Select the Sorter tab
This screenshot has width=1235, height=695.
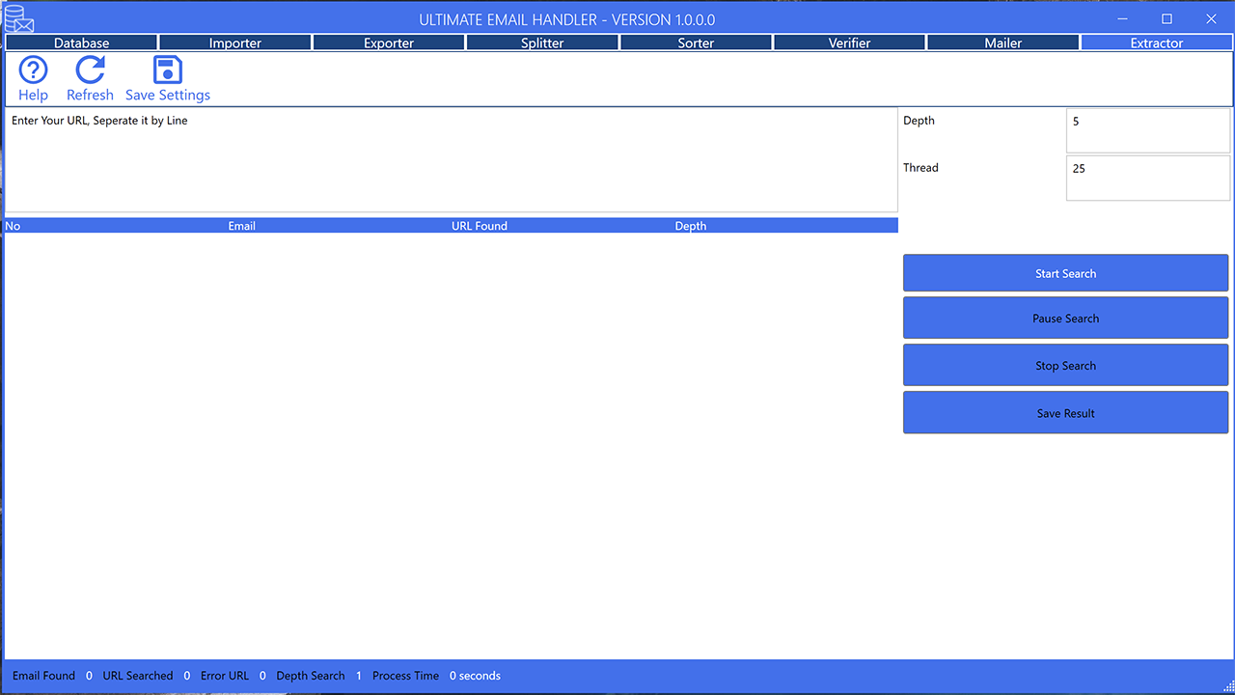click(696, 42)
